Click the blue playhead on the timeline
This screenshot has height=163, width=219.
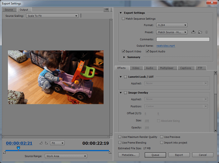(18, 148)
